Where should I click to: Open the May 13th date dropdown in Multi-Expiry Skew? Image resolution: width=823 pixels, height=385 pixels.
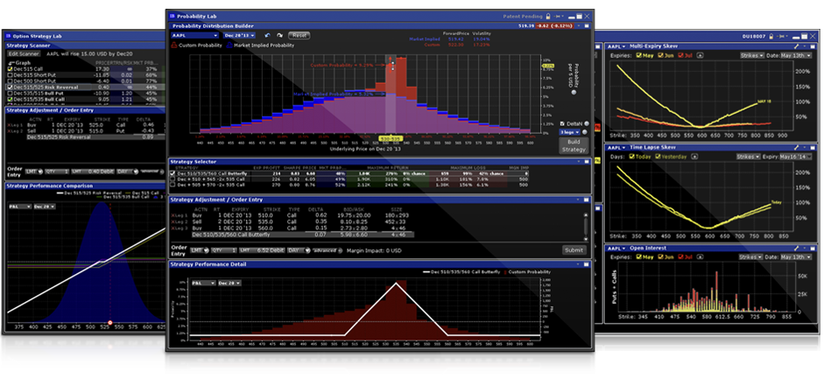pyautogui.click(x=796, y=55)
